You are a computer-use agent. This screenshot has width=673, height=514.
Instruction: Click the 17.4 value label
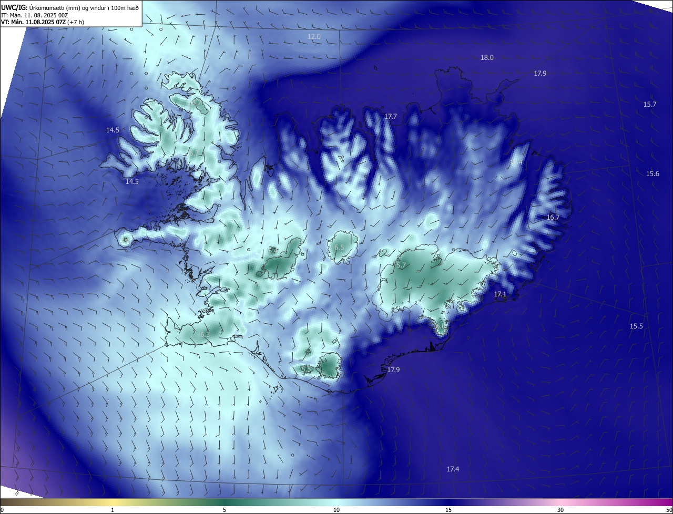pyautogui.click(x=453, y=469)
